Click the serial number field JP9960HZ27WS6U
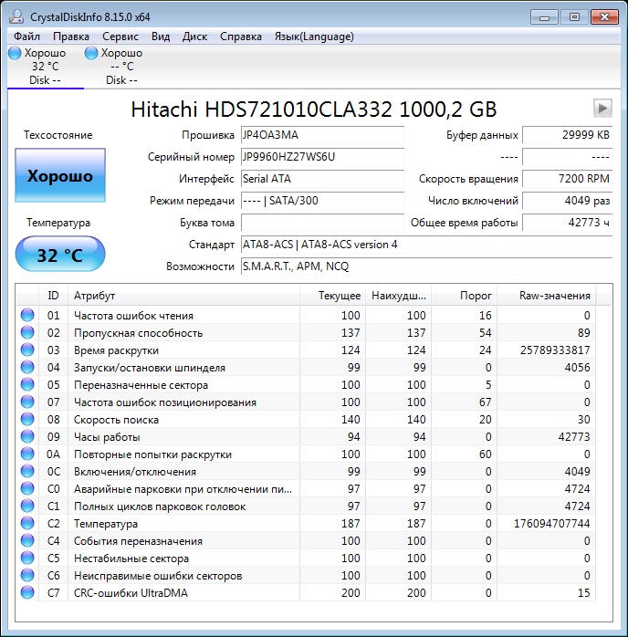This screenshot has width=628, height=637. [x=322, y=157]
